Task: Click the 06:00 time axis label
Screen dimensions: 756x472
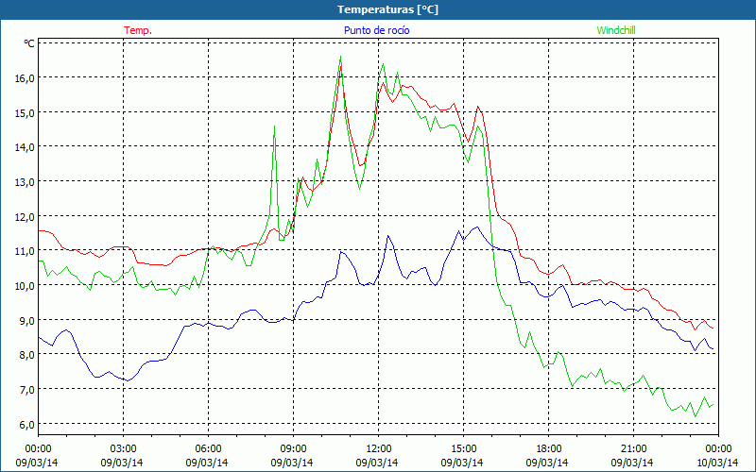Action: click(x=208, y=449)
